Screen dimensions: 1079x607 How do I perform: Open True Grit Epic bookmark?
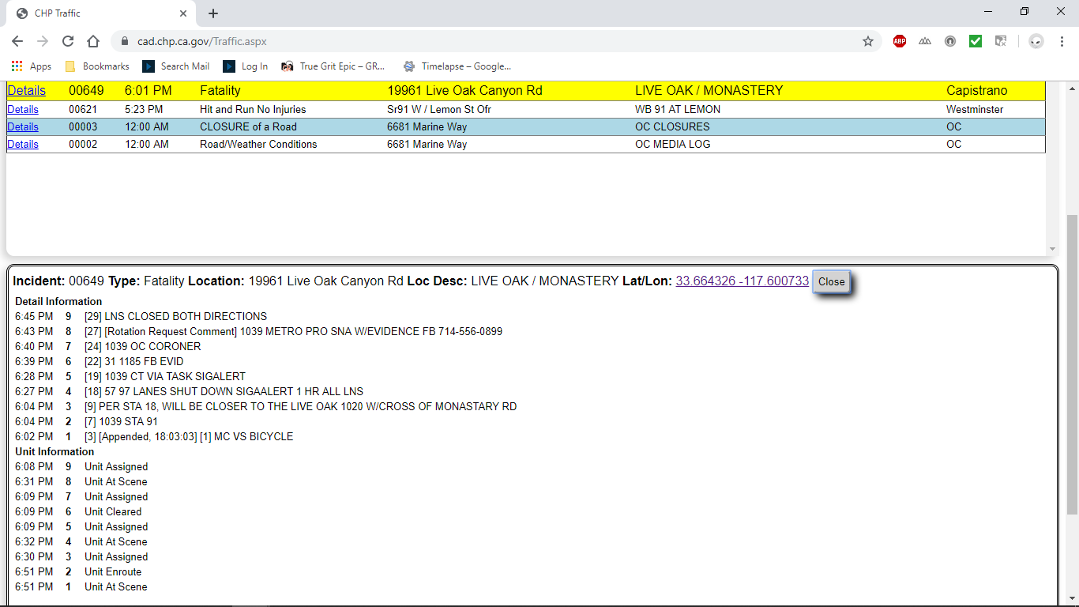coord(333,66)
